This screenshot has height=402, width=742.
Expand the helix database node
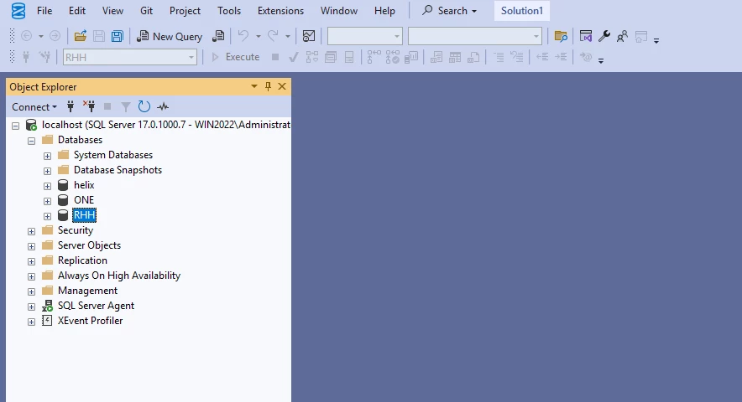47,186
